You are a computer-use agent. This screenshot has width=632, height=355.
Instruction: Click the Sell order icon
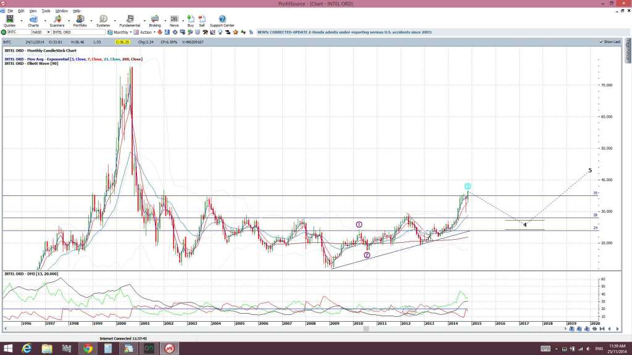(202, 21)
